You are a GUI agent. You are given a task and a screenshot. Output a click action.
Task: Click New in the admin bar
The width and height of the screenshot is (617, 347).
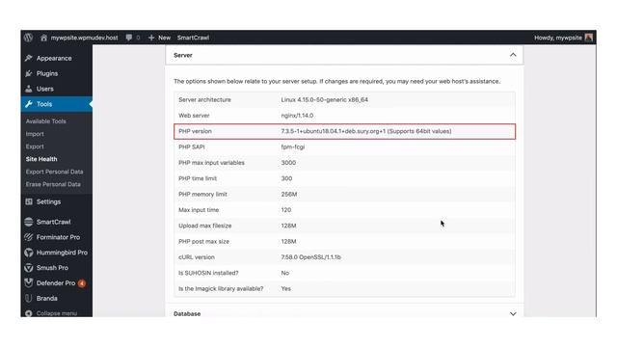[164, 38]
